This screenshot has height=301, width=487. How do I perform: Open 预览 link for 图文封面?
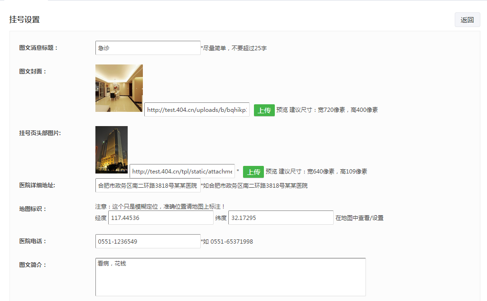tap(282, 110)
